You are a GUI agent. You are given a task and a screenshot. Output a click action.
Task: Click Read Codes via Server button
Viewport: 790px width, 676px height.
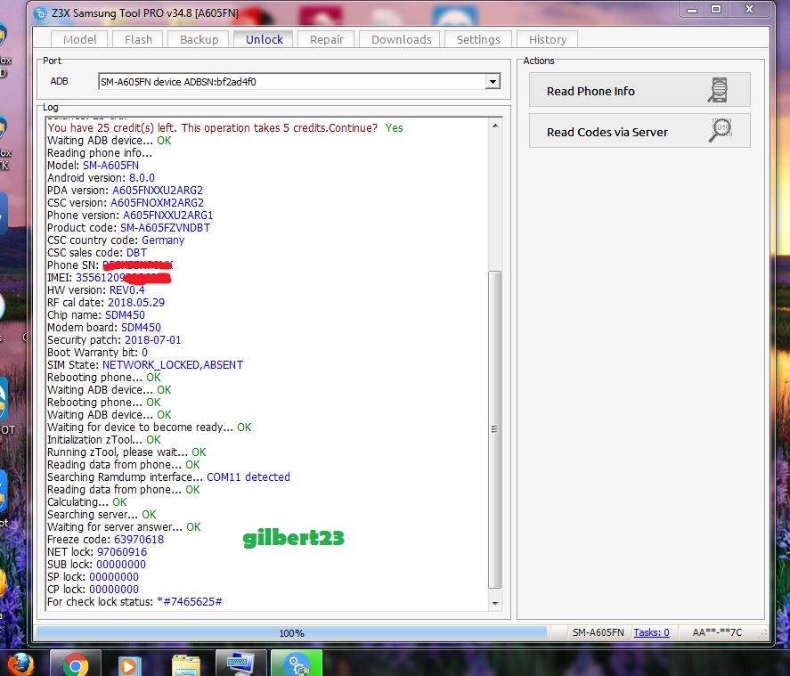(x=639, y=131)
